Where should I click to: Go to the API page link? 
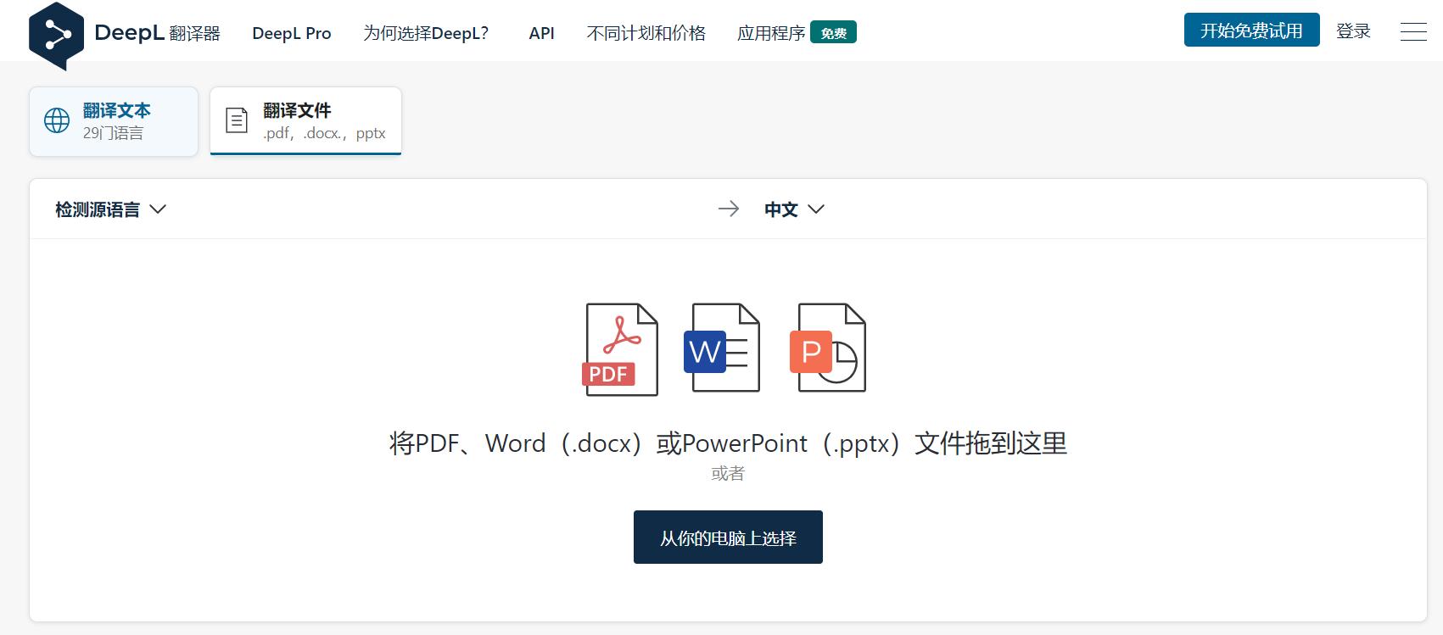tap(541, 33)
